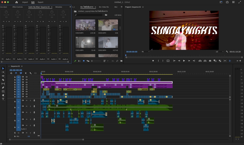Toggle visibility of track V1
The width and height of the screenshot is (244, 145).
click(x=27, y=97)
